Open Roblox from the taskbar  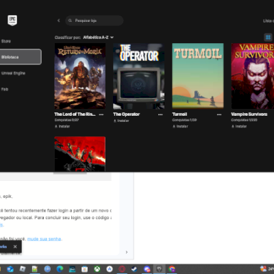click(x=23, y=269)
